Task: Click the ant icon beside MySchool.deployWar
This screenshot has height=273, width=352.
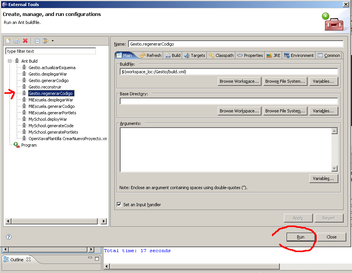Action: point(24,119)
